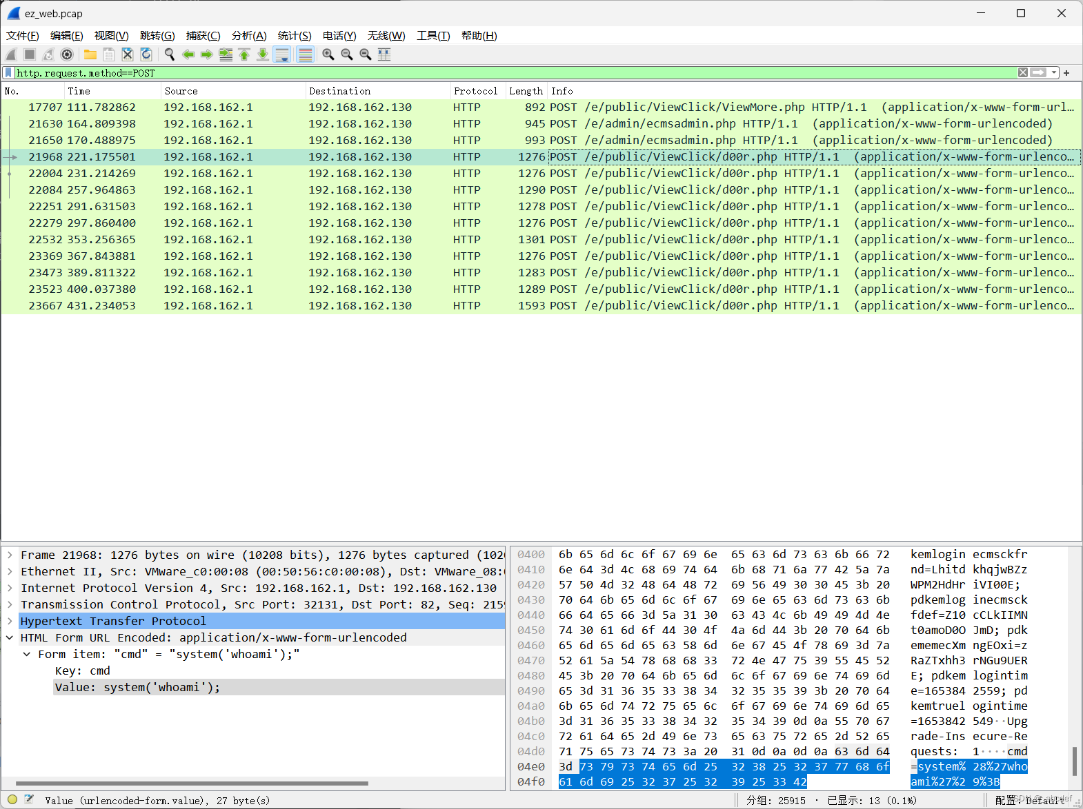
Task: Open the 视图(V) menu
Action: (112, 36)
